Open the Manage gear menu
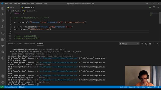 3,82
